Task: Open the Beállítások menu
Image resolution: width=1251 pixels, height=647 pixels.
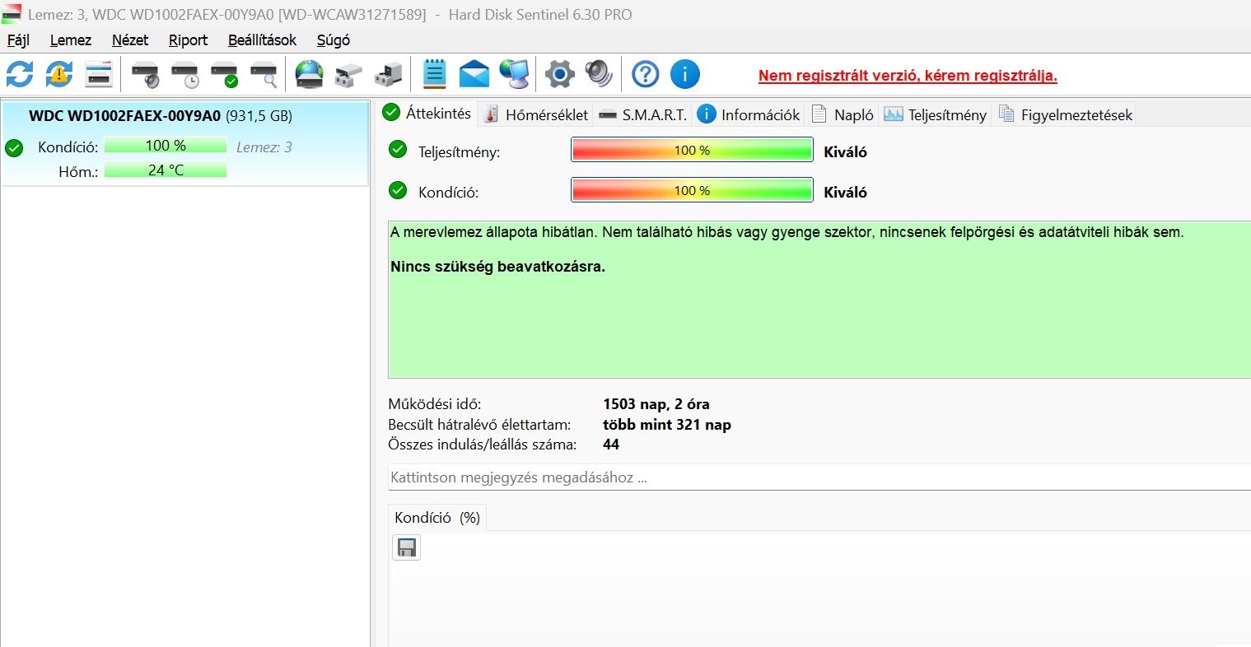Action: tap(262, 40)
